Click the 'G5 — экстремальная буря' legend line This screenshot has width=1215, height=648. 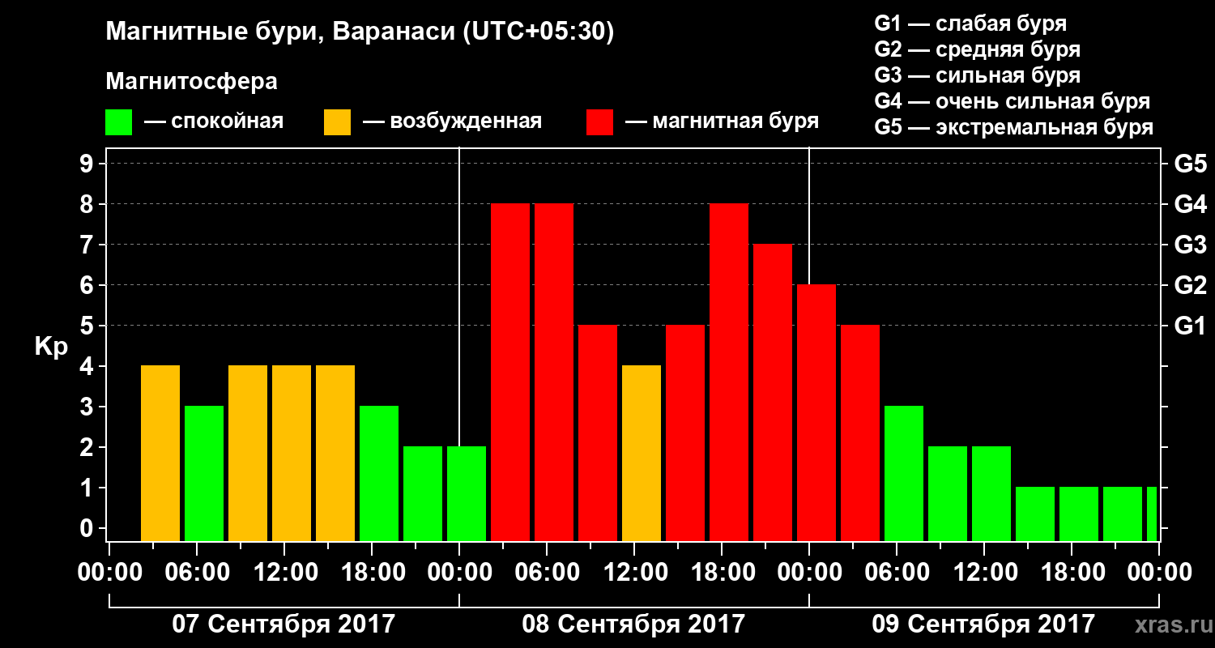click(1013, 127)
